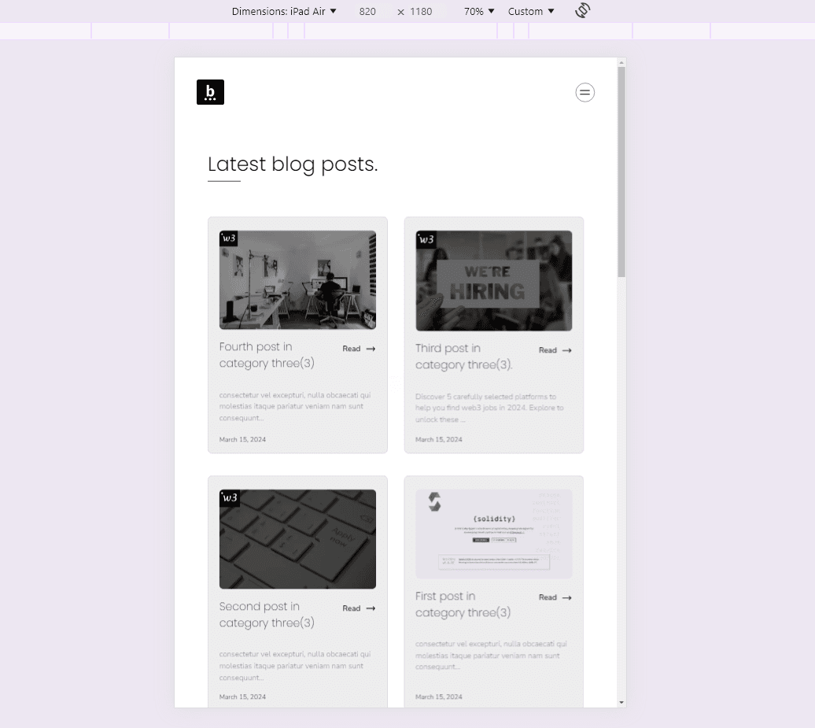Toggle device rotation icon in toolbar
815x728 pixels.
[583, 10]
